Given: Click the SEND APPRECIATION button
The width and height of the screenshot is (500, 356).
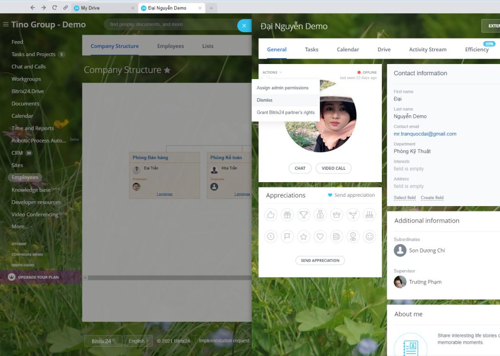Looking at the screenshot, I should click(320, 260).
